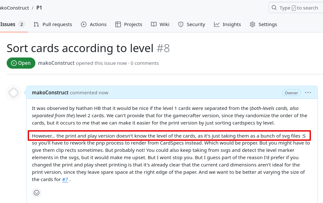323x203 pixels.
Task: Focus the Type to search field
Action: pyautogui.click(x=296, y=8)
